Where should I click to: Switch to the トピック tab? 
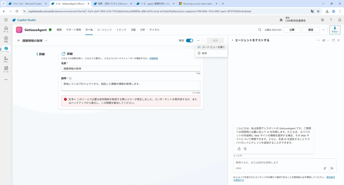point(121,30)
